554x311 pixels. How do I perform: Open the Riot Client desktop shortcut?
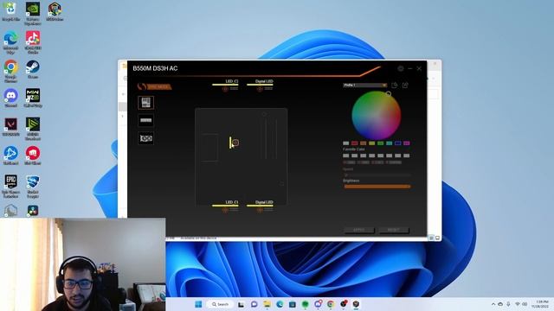33,155
